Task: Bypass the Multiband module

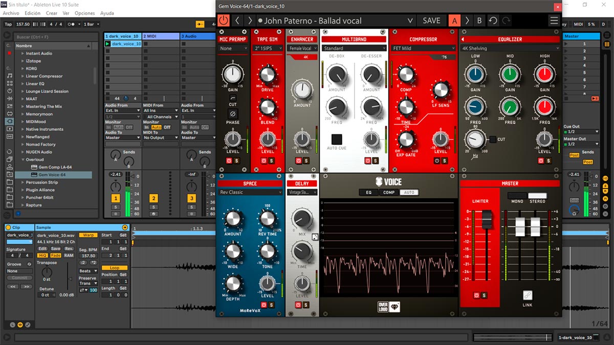Action: coord(367,160)
